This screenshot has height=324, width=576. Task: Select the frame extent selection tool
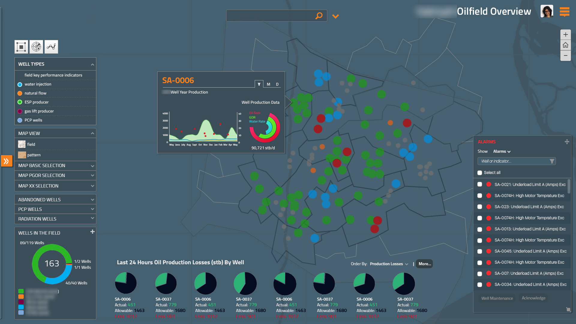point(21,47)
